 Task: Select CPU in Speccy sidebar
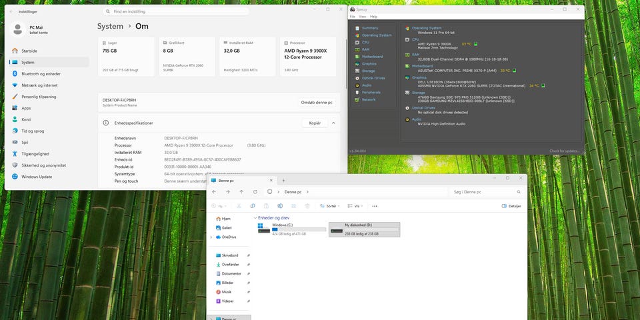tap(365, 42)
